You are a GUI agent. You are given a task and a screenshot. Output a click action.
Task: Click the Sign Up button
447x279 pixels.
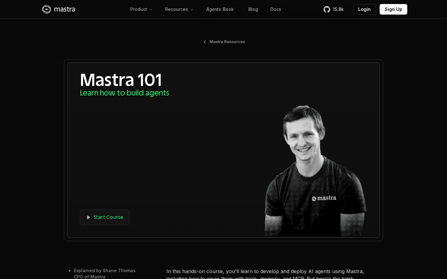pos(393,9)
